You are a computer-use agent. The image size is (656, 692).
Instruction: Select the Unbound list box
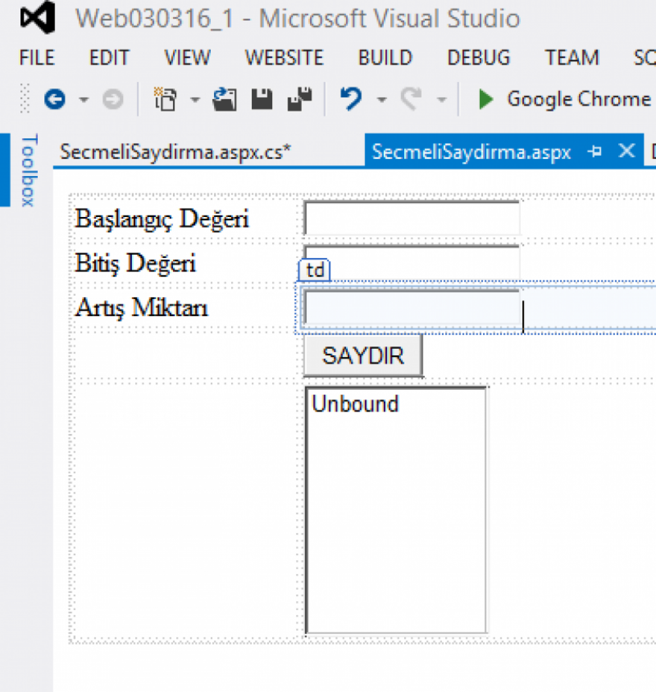(x=397, y=511)
